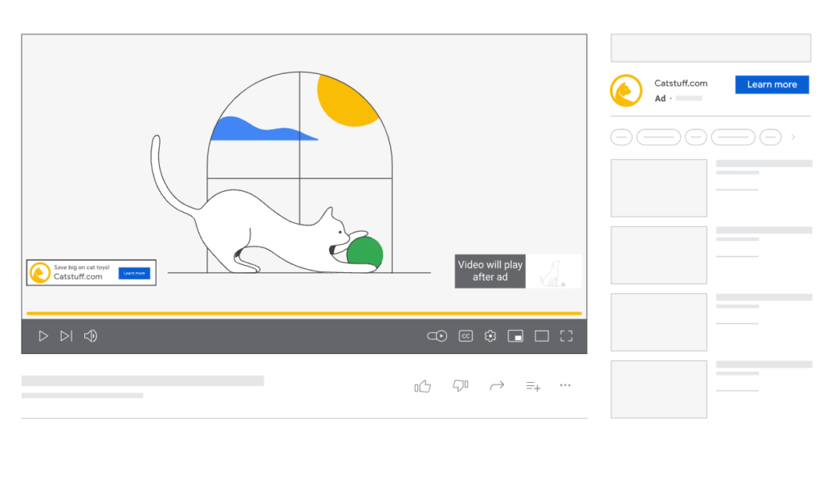
Task: Expand more filter chips with the right chevron
Action: [x=793, y=136]
